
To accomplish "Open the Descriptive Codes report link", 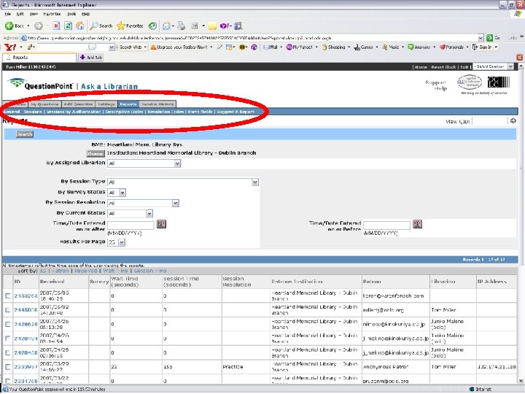I will click(124, 112).
